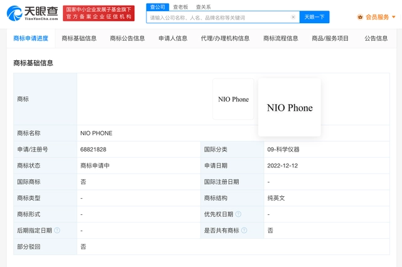402x267 pixels.
Task: Select the 代理/办理机构信息 tab
Action: tap(225, 38)
